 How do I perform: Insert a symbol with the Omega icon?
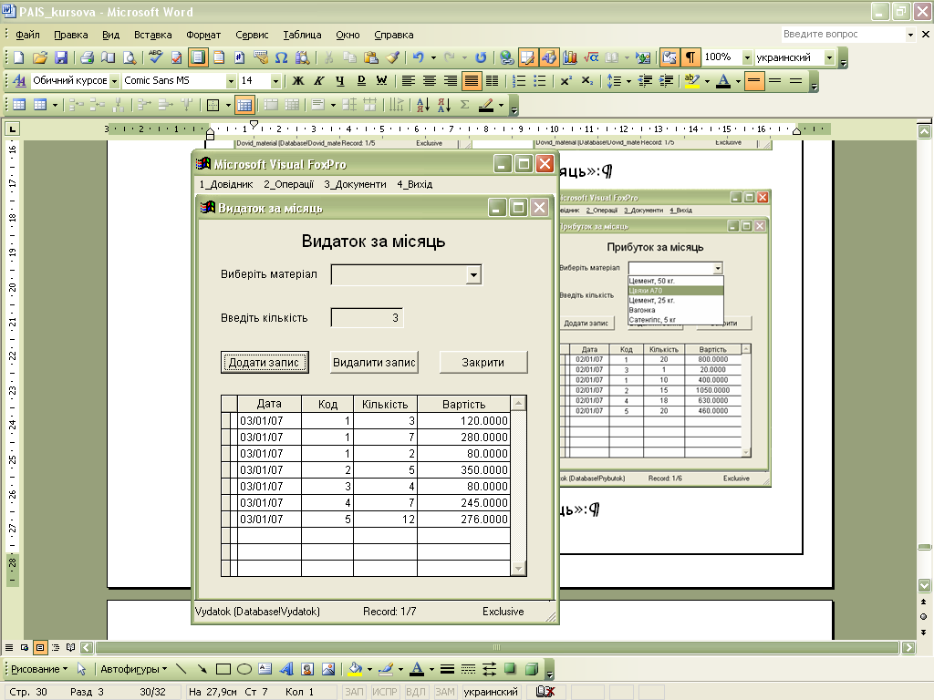(282, 57)
